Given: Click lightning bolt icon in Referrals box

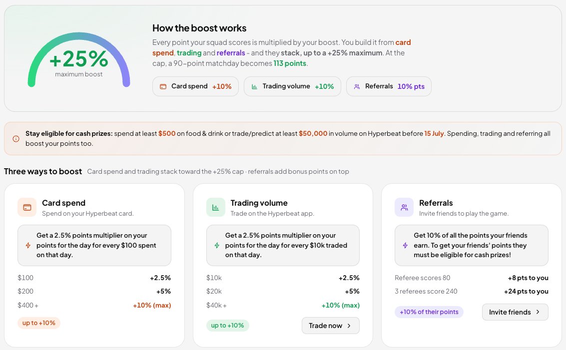Looking at the screenshot, I should (405, 245).
